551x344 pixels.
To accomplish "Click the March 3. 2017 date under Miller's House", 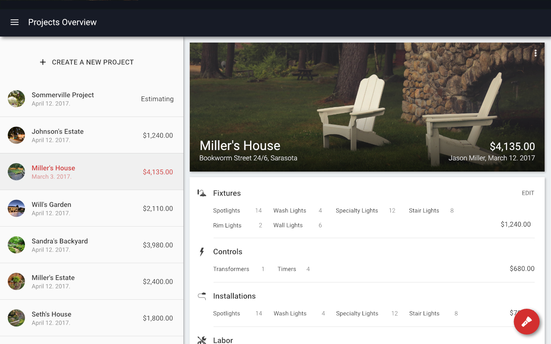I will [52, 177].
